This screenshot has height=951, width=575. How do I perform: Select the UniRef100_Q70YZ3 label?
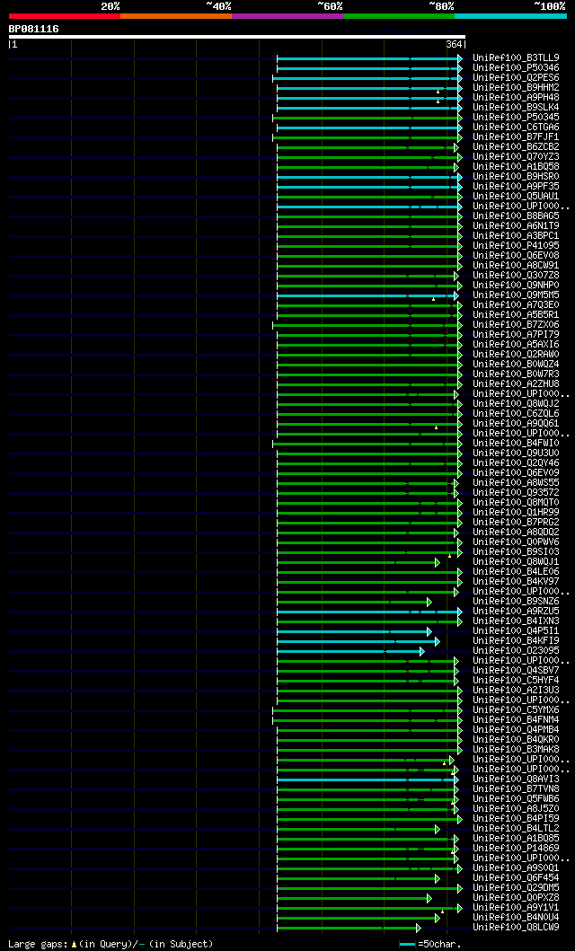[517, 157]
